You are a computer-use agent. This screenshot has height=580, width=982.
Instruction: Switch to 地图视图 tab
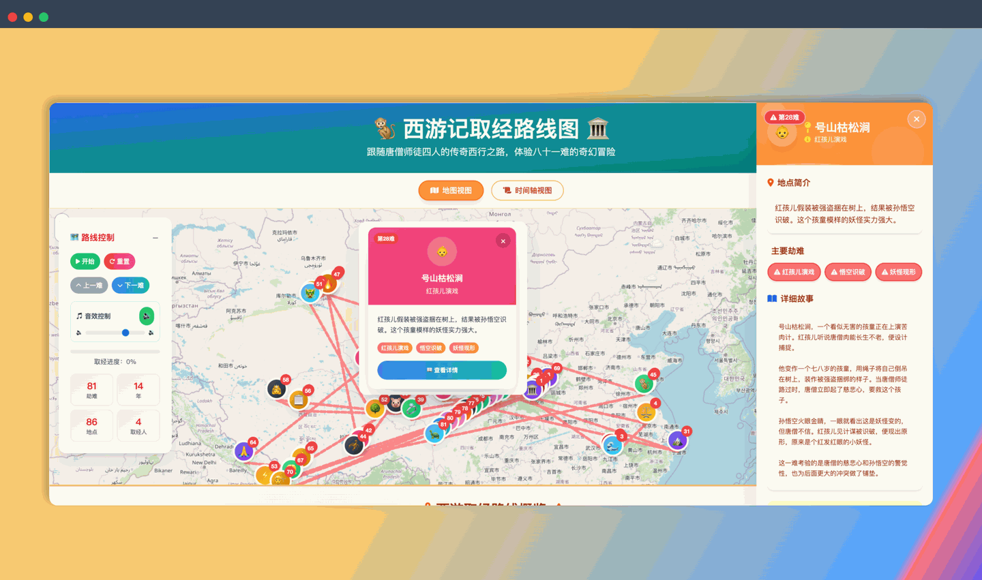coord(451,190)
